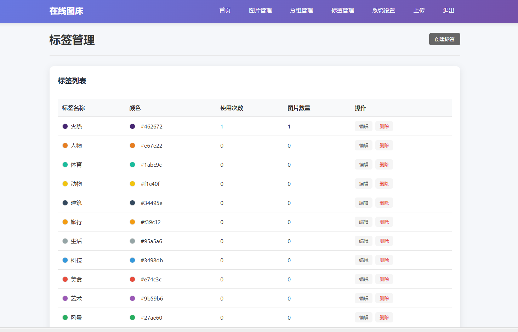Click the tag name 体育
518x332 pixels.
point(76,165)
